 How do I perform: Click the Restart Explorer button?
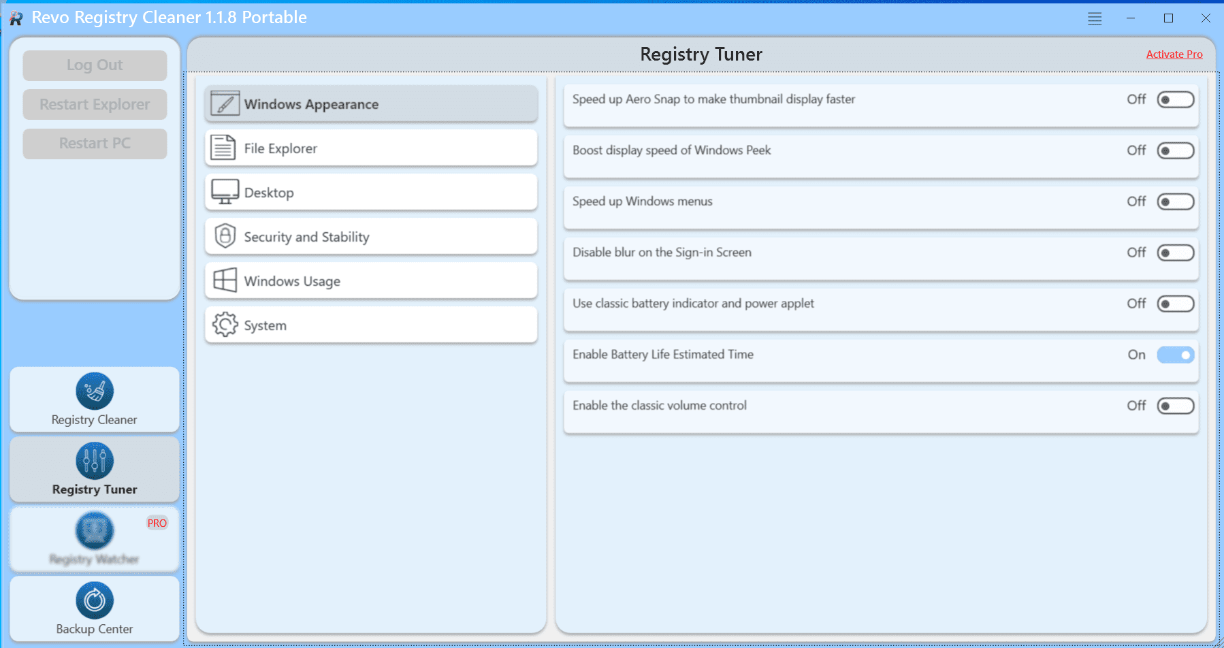click(x=95, y=105)
